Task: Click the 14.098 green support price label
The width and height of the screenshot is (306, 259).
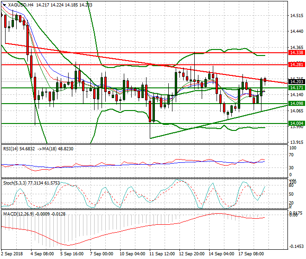Action: click(296, 104)
